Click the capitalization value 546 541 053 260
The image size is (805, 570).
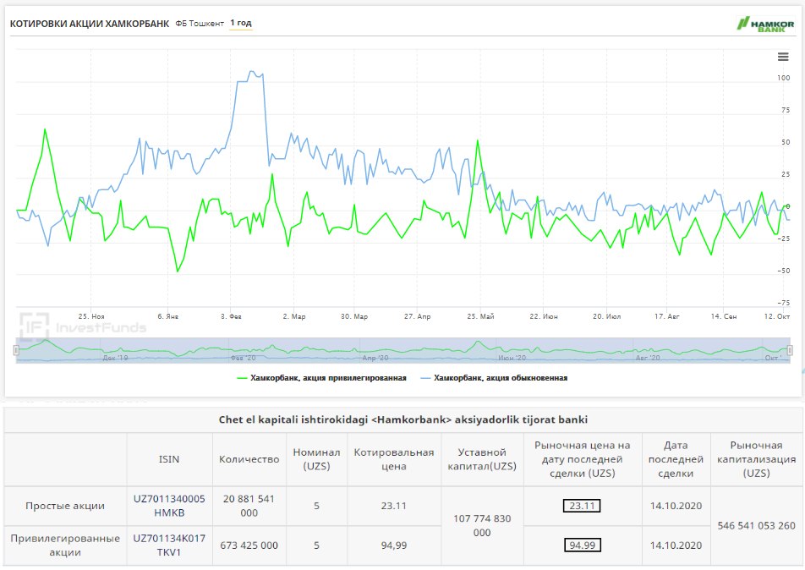[756, 525]
